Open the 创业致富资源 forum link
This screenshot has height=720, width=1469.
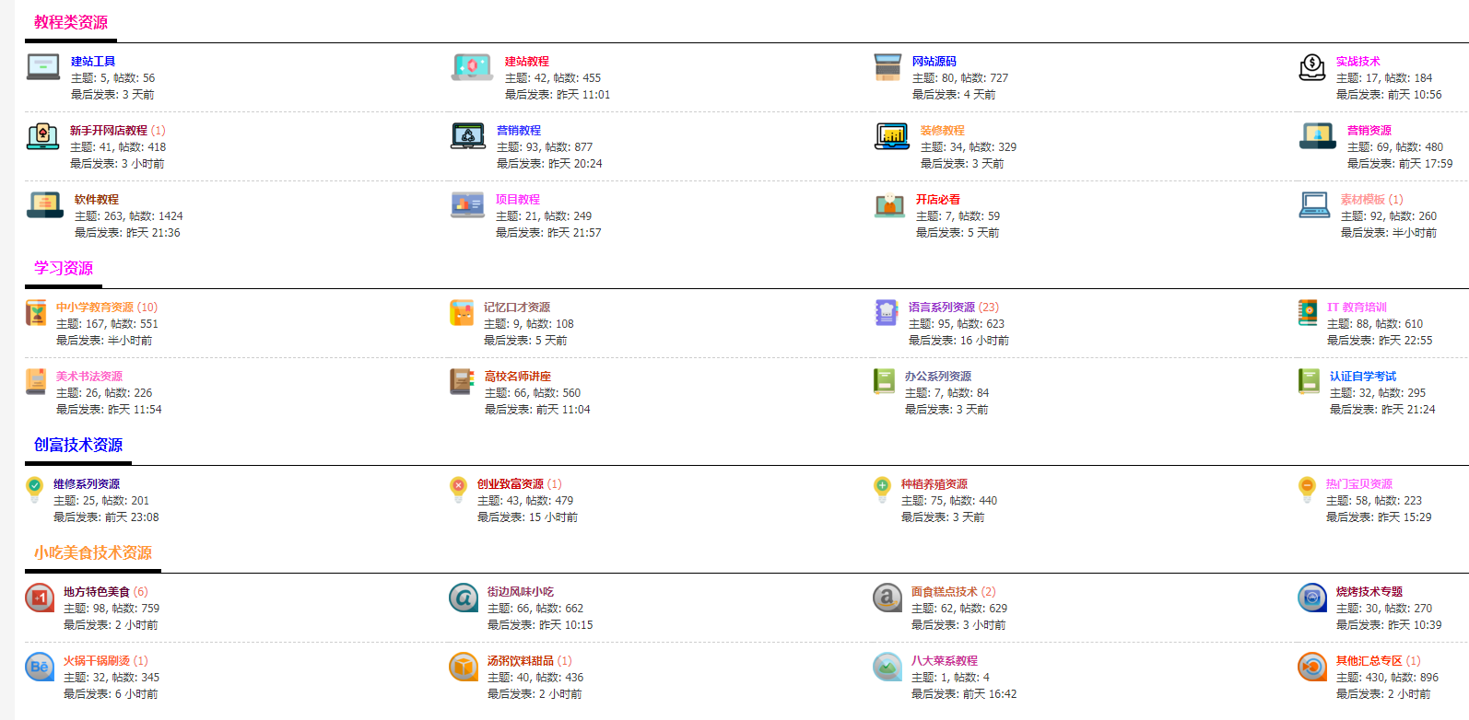pos(511,484)
